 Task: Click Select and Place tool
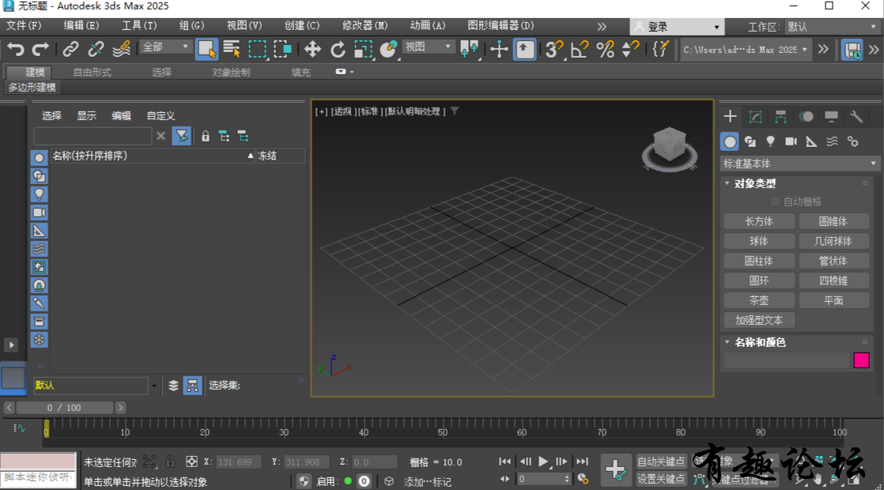point(388,50)
